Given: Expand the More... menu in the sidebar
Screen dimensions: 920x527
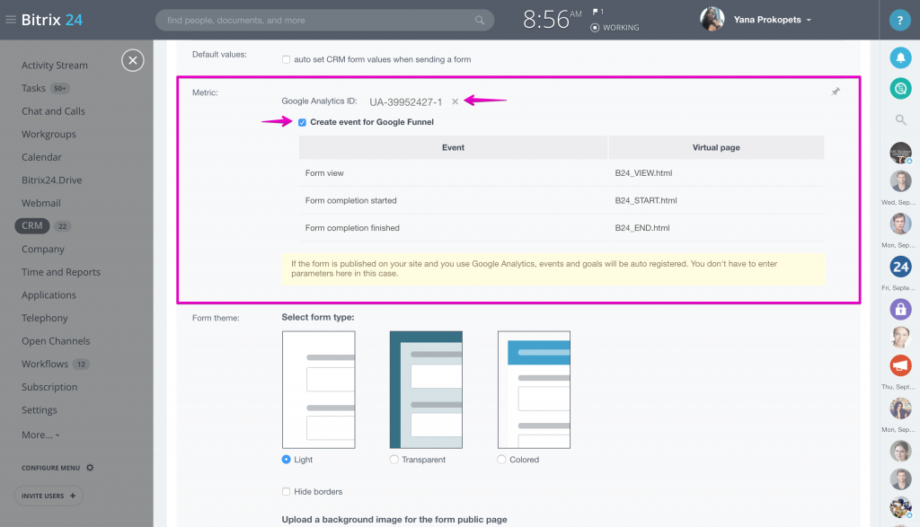Looking at the screenshot, I should 40,435.
